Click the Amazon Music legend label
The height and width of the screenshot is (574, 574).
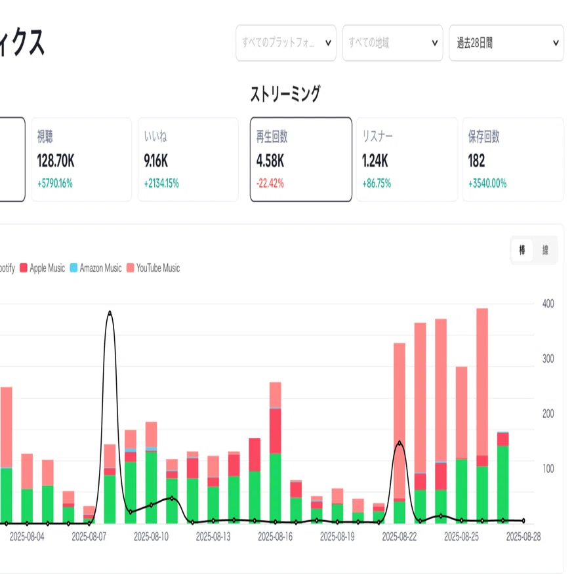[100, 268]
